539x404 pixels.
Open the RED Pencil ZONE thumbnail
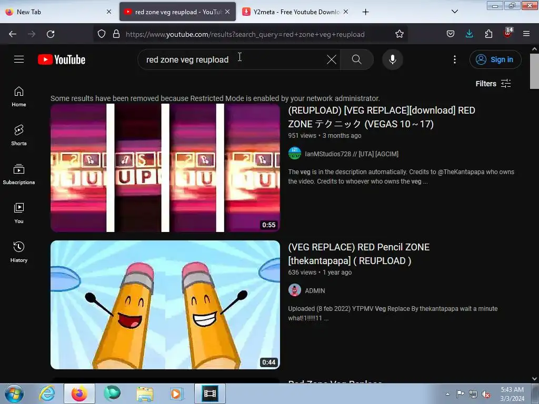pyautogui.click(x=165, y=305)
